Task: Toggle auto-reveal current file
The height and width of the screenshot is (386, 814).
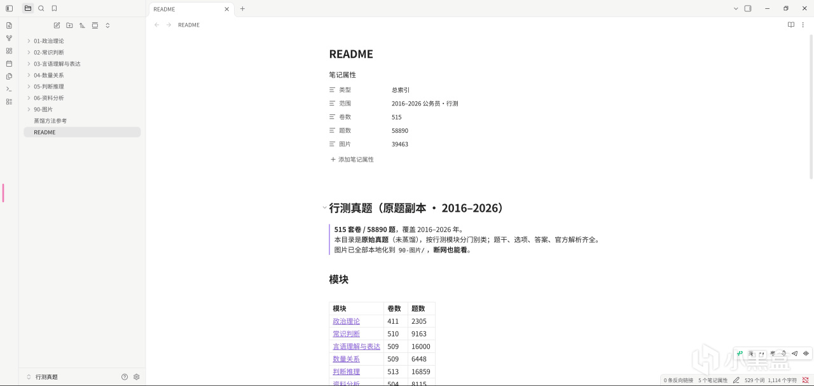Action: pyautogui.click(x=95, y=25)
